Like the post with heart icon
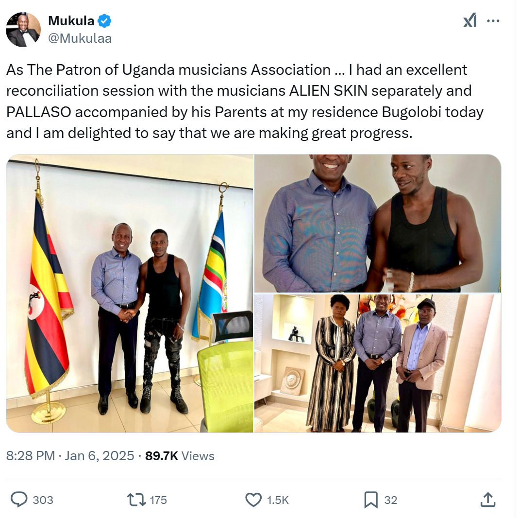The image size is (519, 518). (253, 500)
